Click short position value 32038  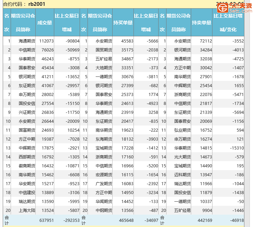pos(206,59)
